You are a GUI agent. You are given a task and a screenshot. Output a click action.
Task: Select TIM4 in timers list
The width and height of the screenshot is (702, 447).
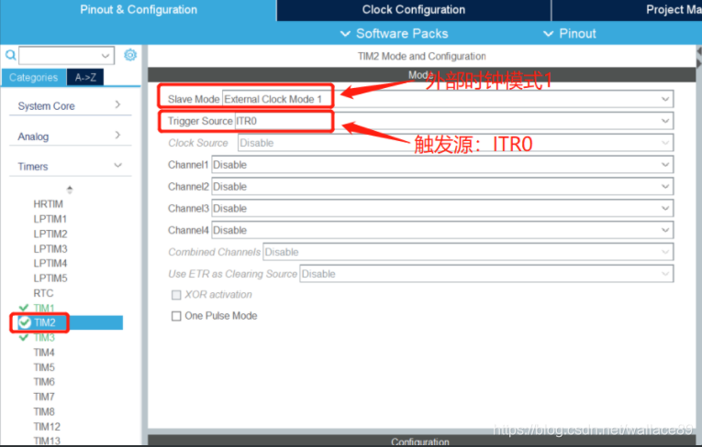44,353
